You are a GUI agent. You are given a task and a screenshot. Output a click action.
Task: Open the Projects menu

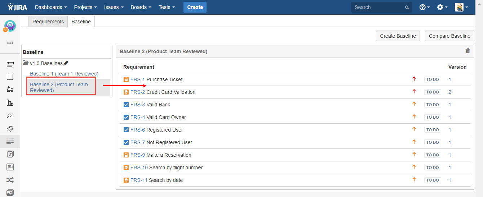tap(85, 7)
